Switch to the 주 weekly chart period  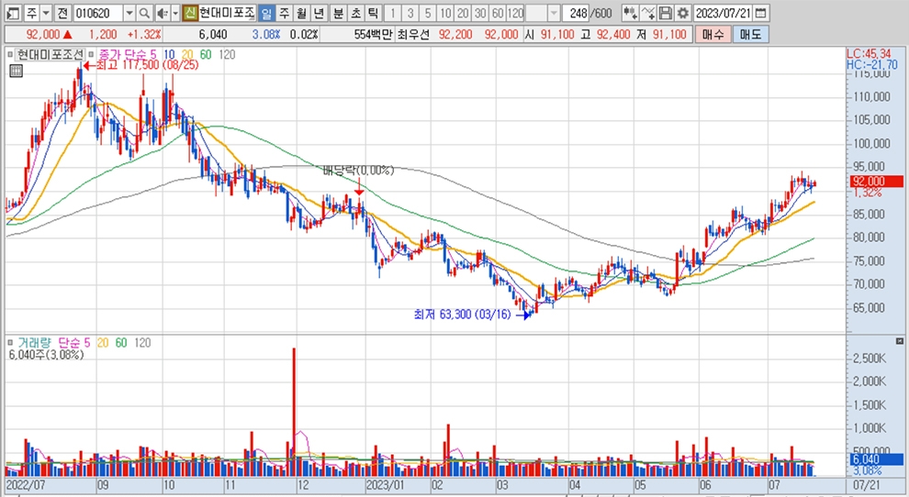tap(284, 13)
